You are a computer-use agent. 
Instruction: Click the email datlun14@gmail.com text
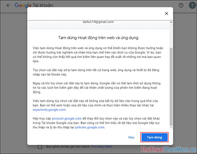click(x=98, y=22)
